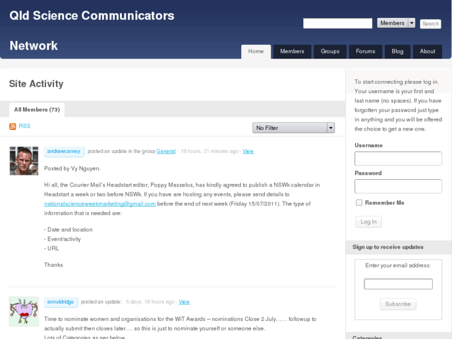
Task: Select the All Members (73) tab
Action: tap(37, 110)
